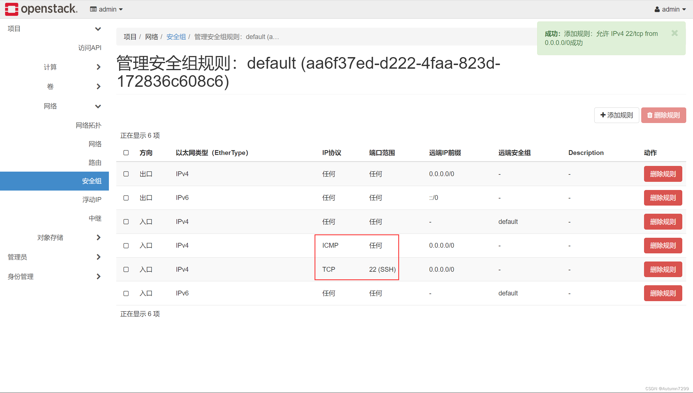Click the 远端IP前缀 column header
Screen dimensions: 693x393
pos(445,153)
